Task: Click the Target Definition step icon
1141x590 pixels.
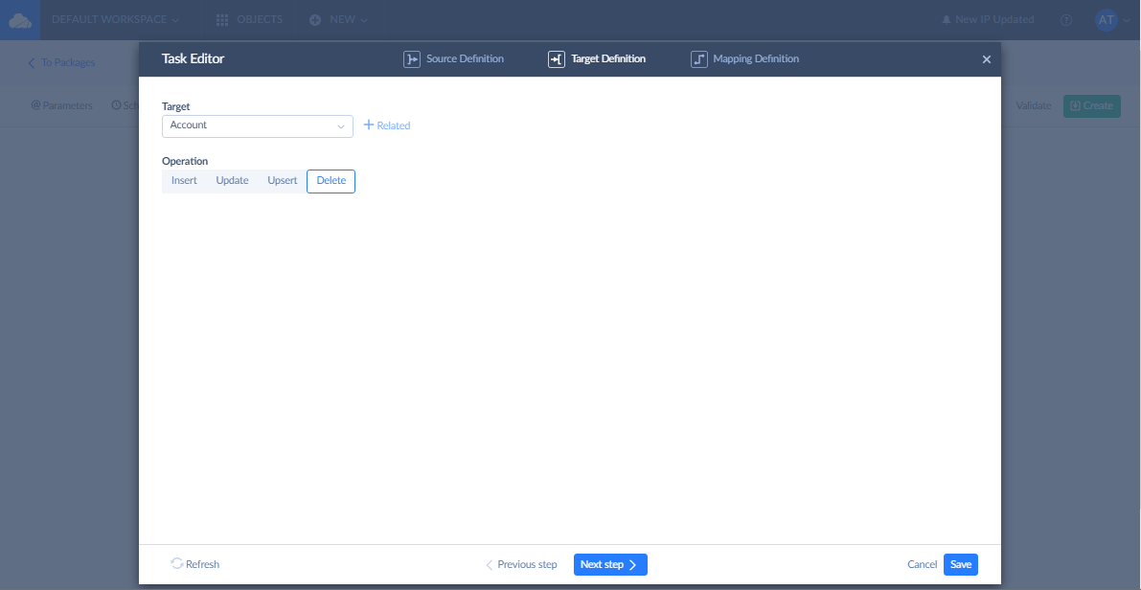Action: click(x=556, y=59)
